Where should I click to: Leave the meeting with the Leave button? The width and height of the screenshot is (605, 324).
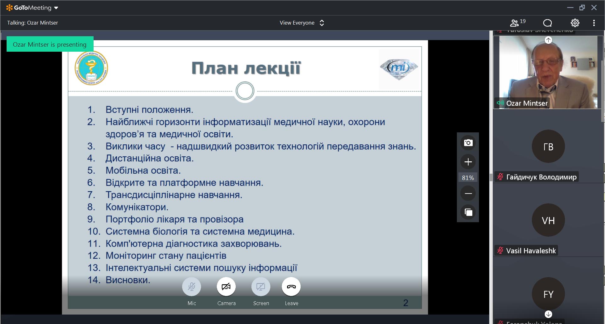(x=291, y=287)
